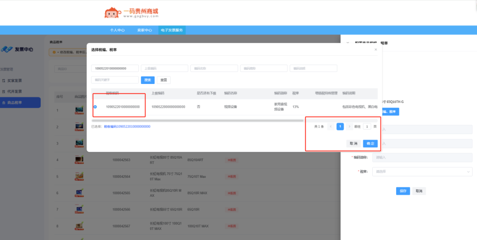Open the 个人中心 tab
The width and height of the screenshot is (477, 240).
pyautogui.click(x=117, y=30)
